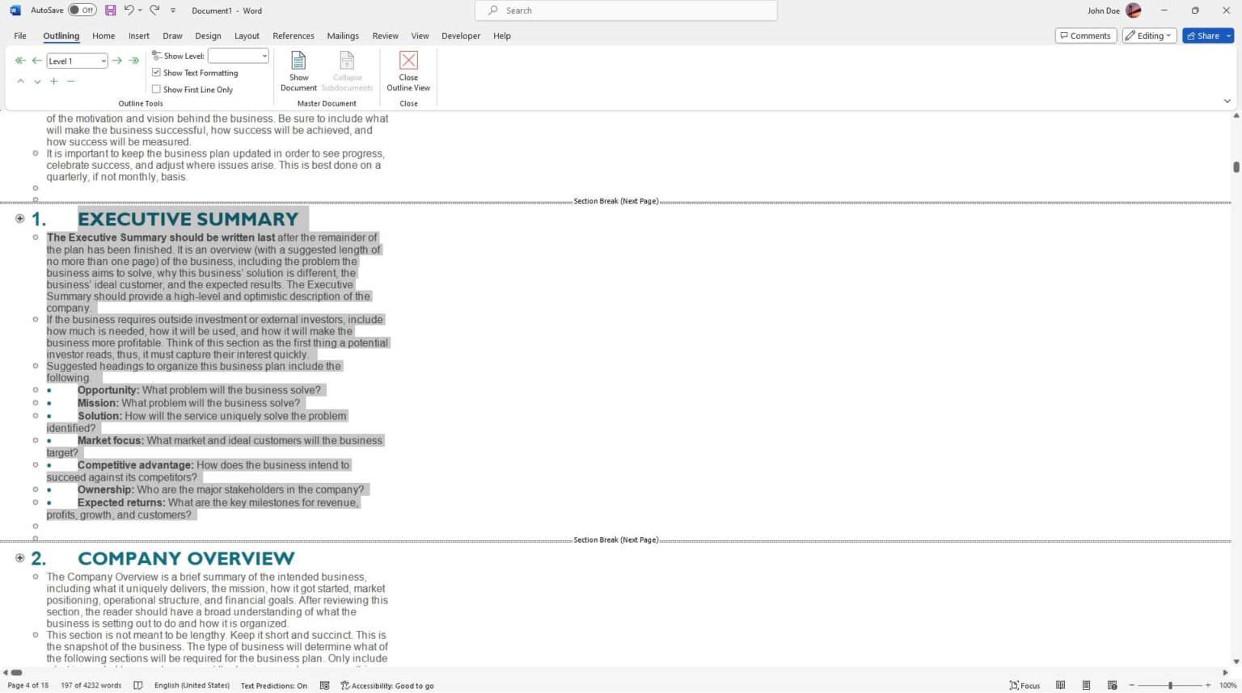Click Close Outline View
This screenshot has height=693, width=1242.
408,70
